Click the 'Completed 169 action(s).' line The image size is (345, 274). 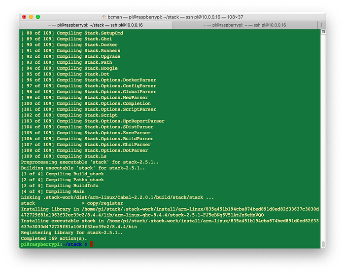click(x=54, y=238)
